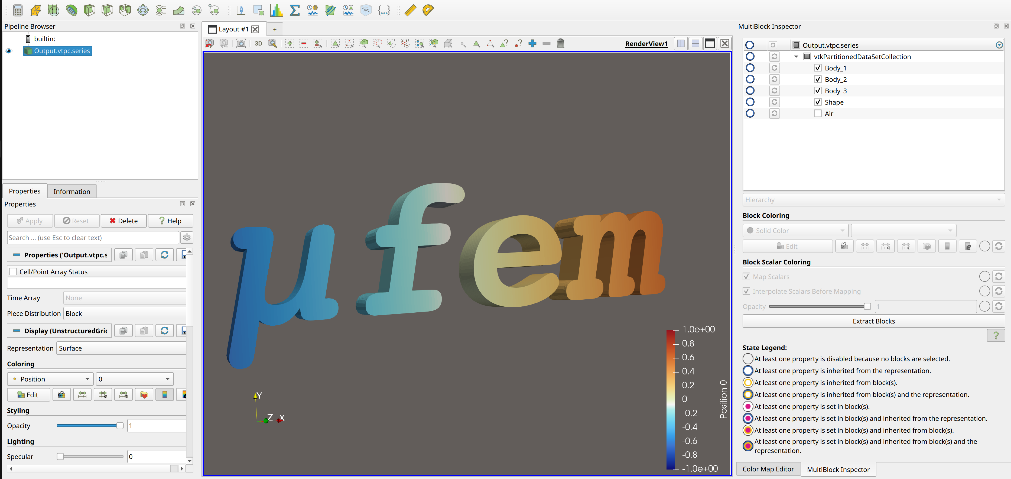Open settings gear beside properties search
This screenshot has width=1011, height=479.
pyautogui.click(x=187, y=238)
